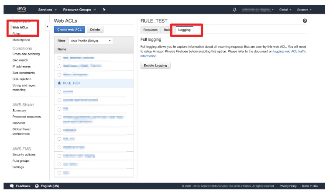Open the Terms of Use link

[310, 186]
